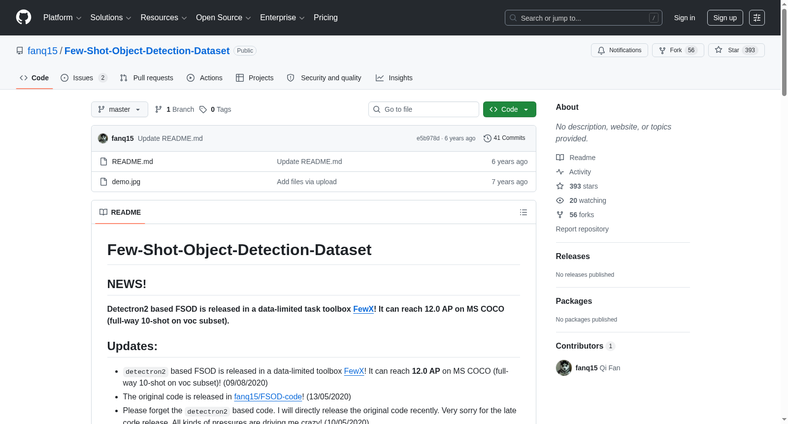The height and width of the screenshot is (424, 788).
Task: Click the tag icon beside 0 Tags
Action: click(203, 109)
